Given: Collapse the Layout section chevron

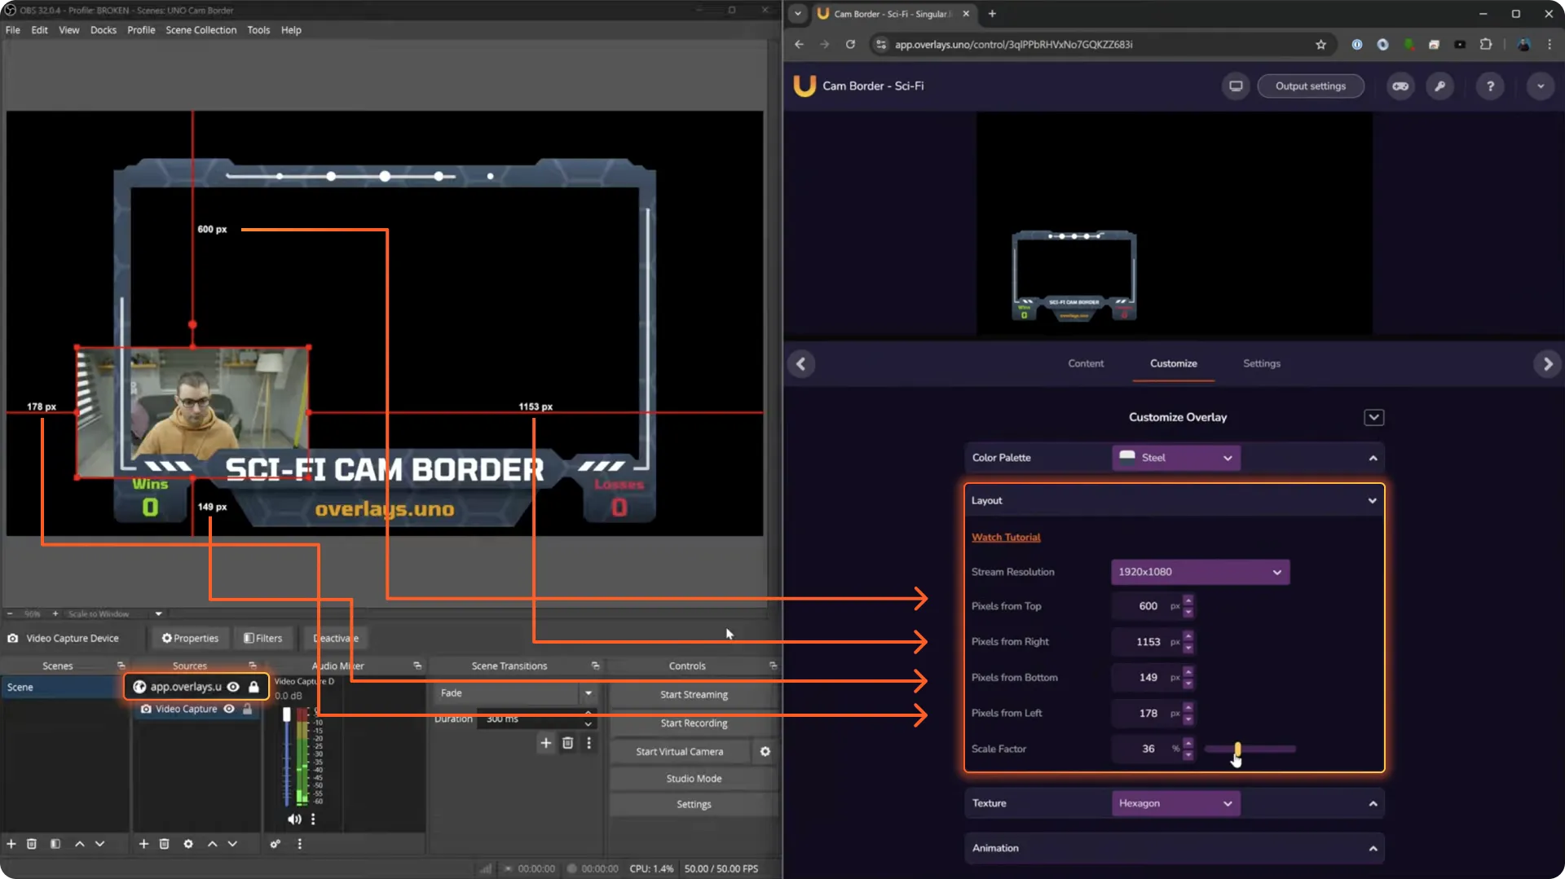Looking at the screenshot, I should pos(1372,501).
